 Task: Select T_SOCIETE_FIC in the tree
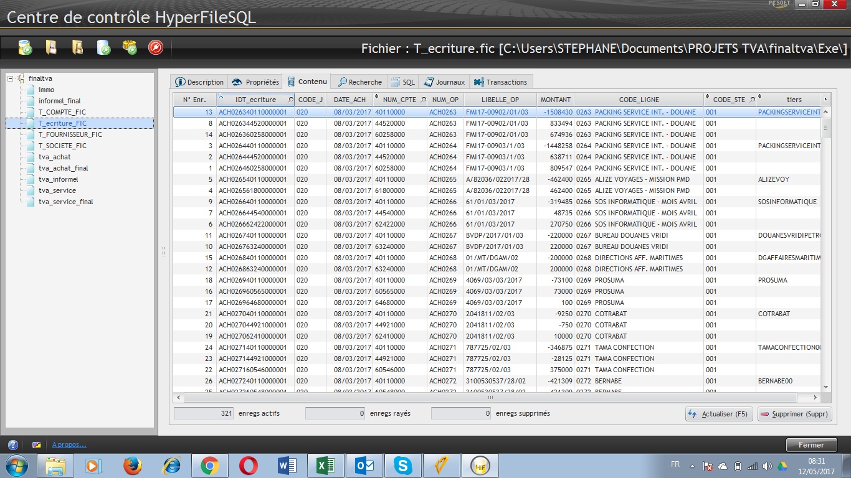[62, 146]
